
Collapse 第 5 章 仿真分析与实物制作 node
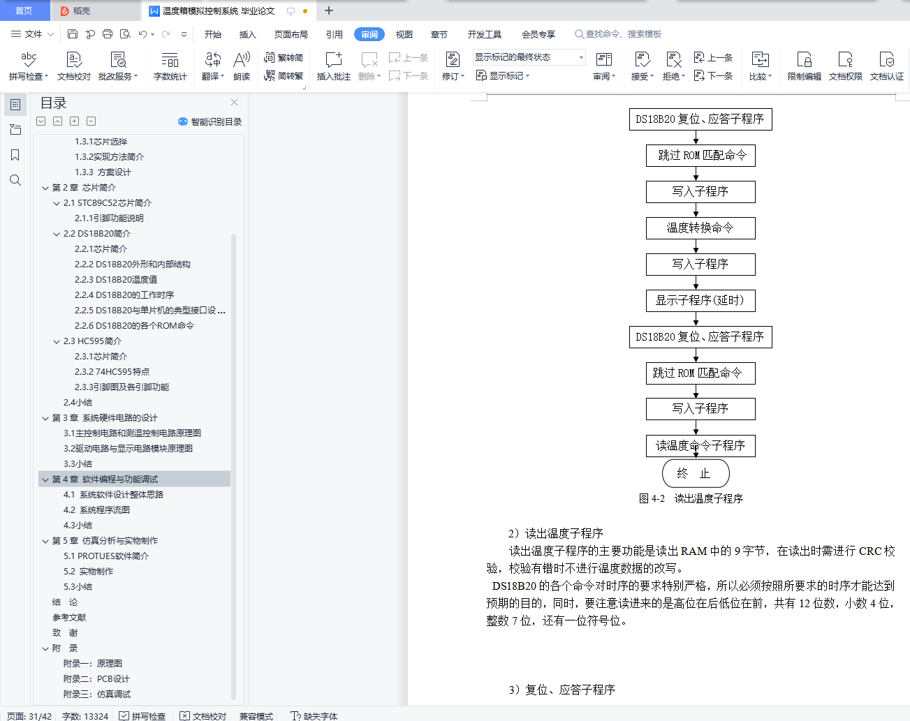click(45, 541)
